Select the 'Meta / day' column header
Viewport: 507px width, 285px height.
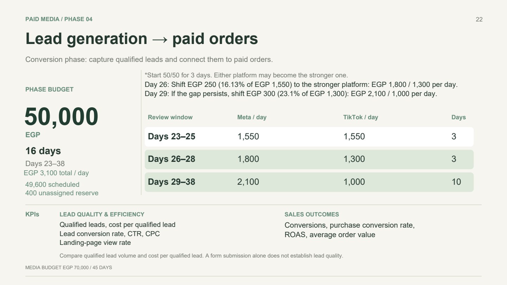[252, 117]
